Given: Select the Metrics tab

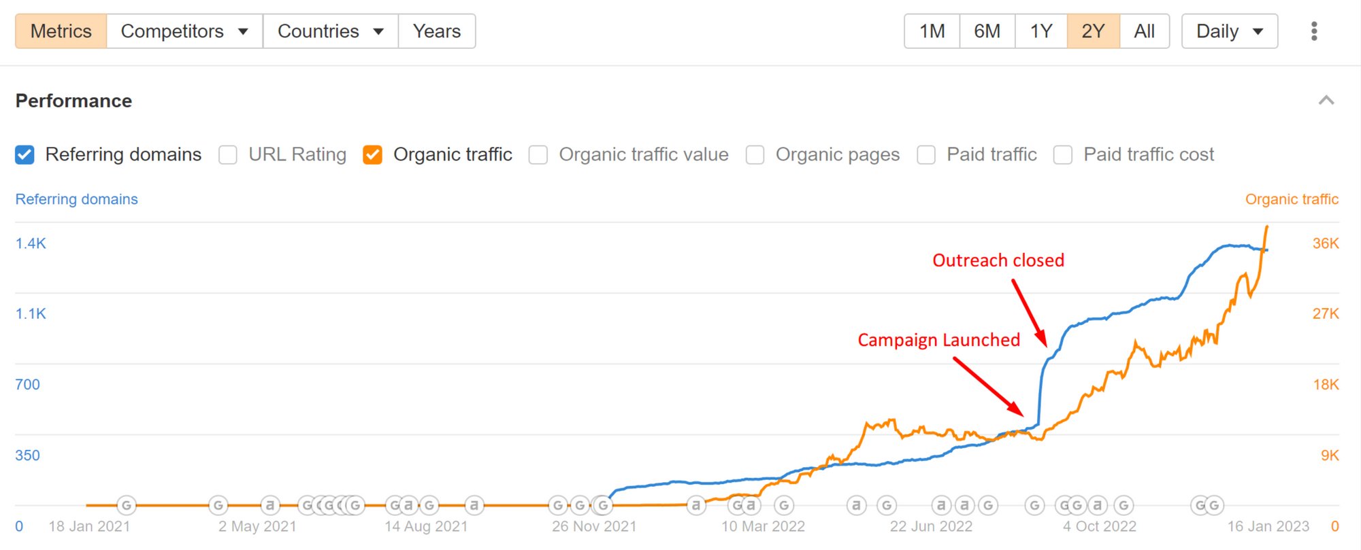Looking at the screenshot, I should 61,31.
